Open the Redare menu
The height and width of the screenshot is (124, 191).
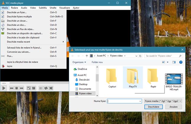[14, 8]
